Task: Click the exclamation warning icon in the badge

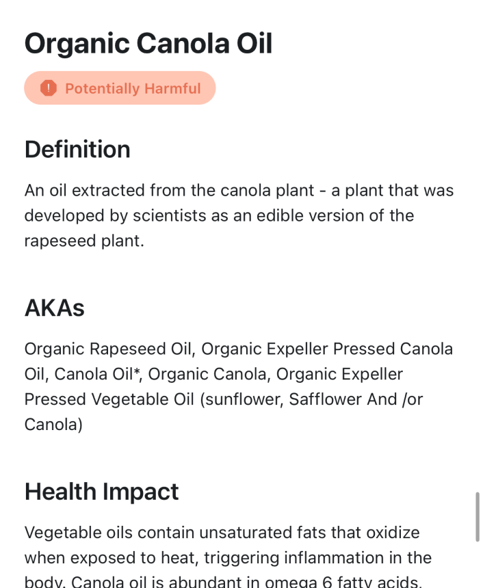Action: point(48,88)
